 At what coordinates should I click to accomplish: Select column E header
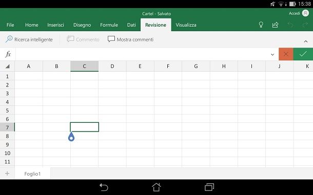(140, 66)
